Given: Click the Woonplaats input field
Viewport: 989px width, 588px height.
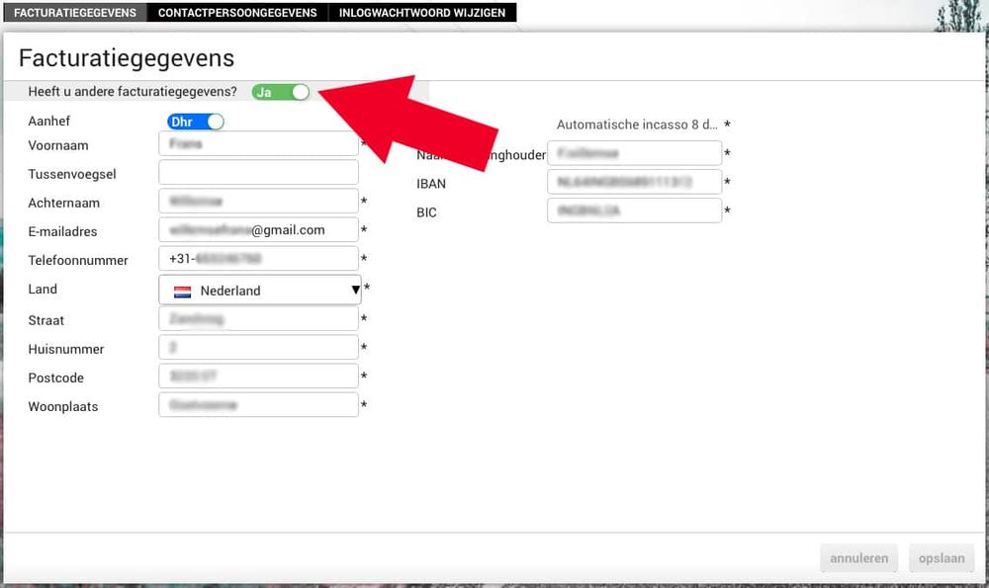Looking at the screenshot, I should tap(258, 404).
